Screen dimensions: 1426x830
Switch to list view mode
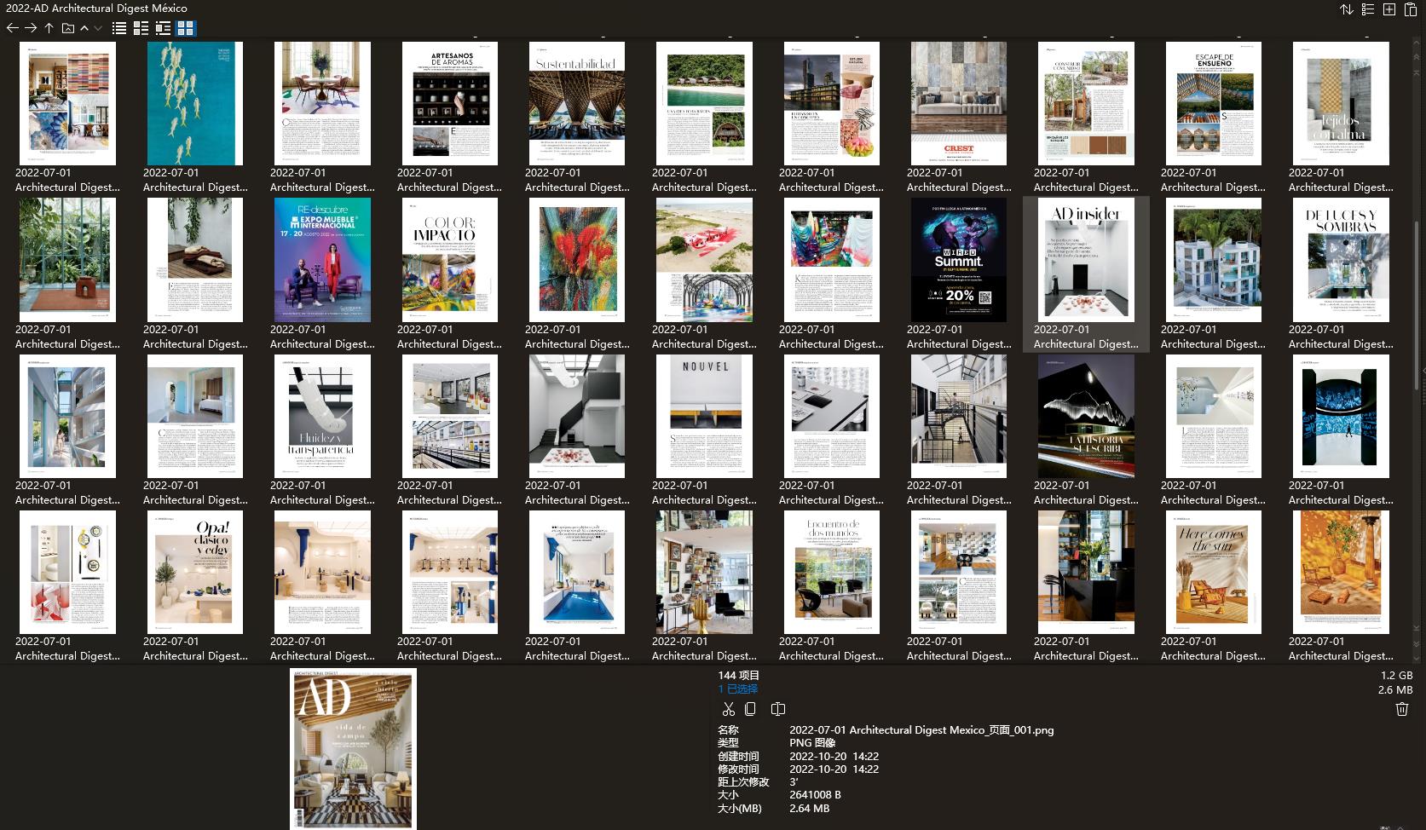tap(118, 28)
